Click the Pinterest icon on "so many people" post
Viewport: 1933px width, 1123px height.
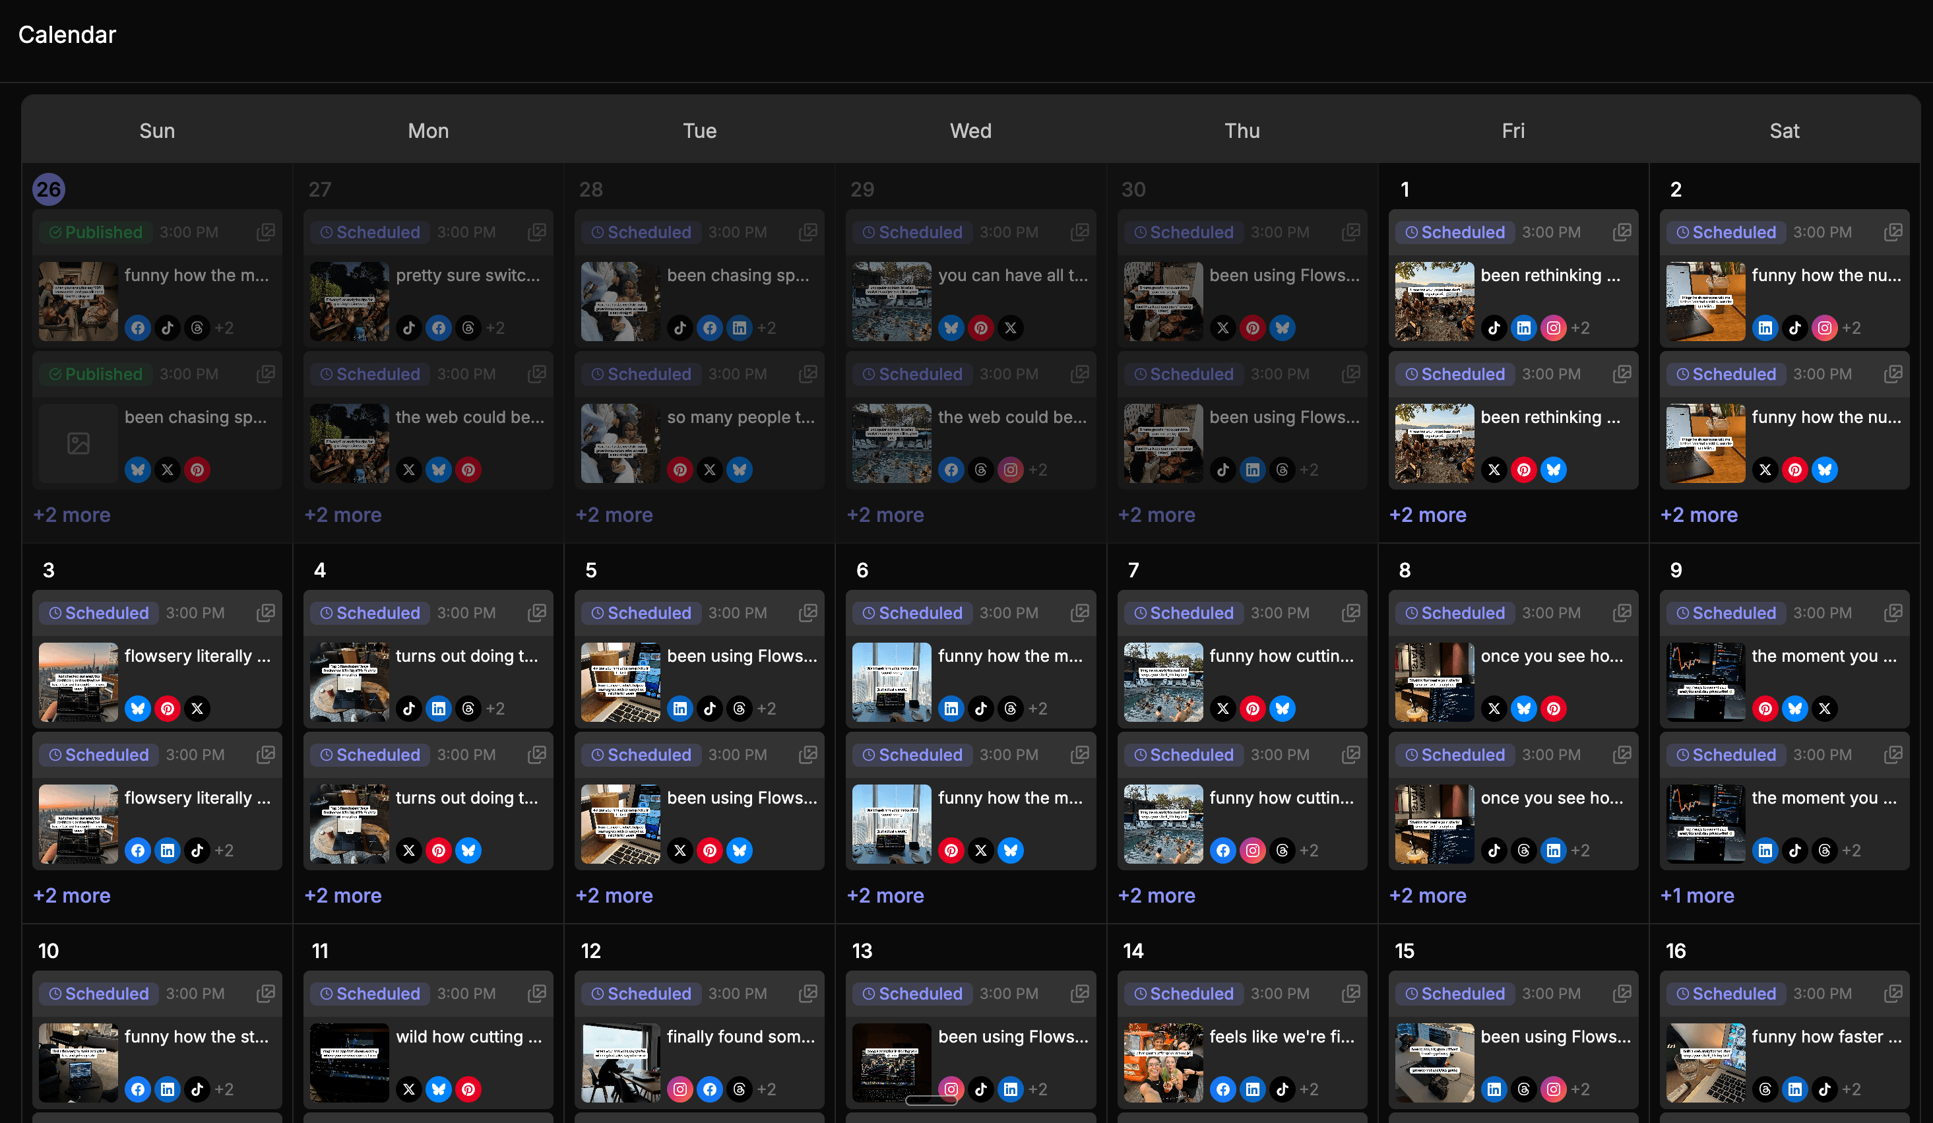click(680, 469)
